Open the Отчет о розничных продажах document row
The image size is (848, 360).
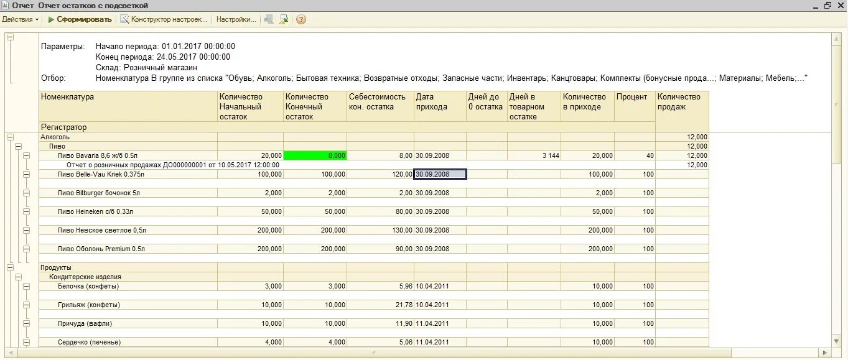(x=347, y=165)
